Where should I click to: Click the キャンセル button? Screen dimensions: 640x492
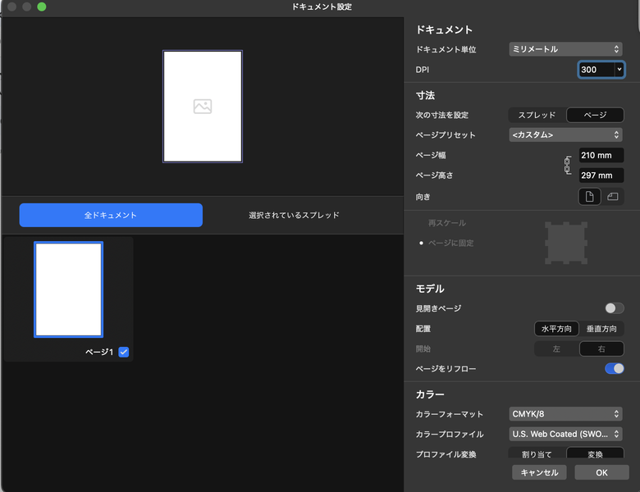click(x=539, y=472)
